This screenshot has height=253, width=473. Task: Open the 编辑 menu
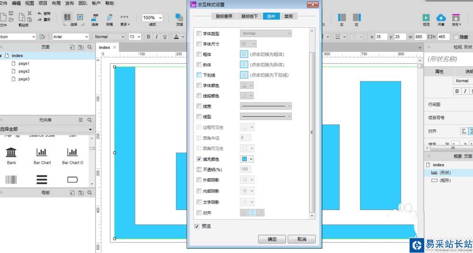(16, 3)
